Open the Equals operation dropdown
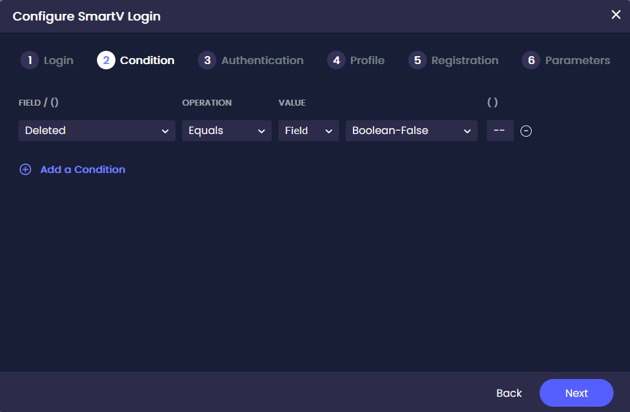Screen dimensions: 630x412 pos(227,131)
